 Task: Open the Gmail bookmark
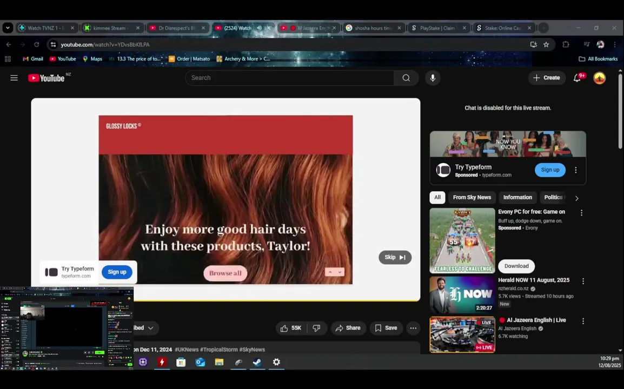pos(32,59)
